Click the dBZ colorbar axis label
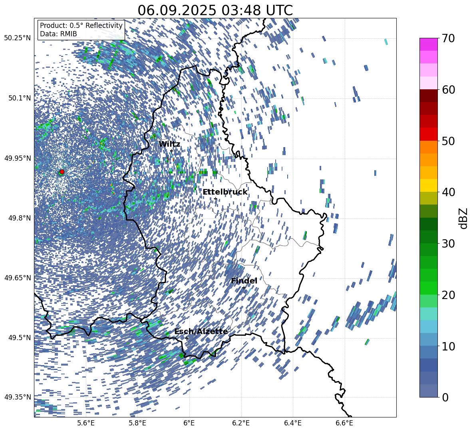This screenshot has height=431, width=473. tap(464, 218)
